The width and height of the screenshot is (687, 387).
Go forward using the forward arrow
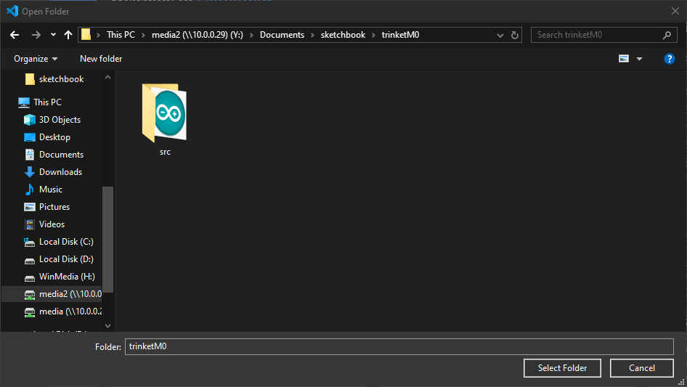(x=36, y=35)
